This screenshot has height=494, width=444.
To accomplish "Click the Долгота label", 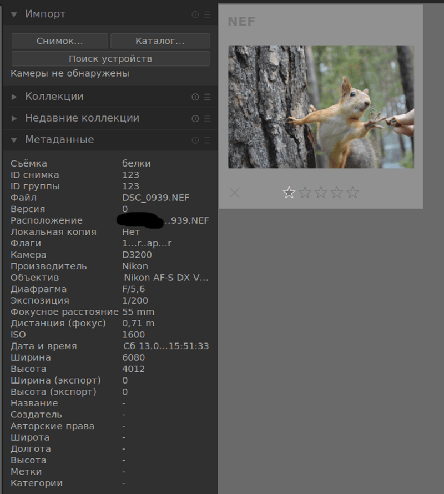I will 31,449.
